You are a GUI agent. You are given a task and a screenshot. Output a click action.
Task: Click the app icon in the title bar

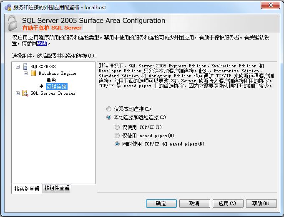(8, 7)
